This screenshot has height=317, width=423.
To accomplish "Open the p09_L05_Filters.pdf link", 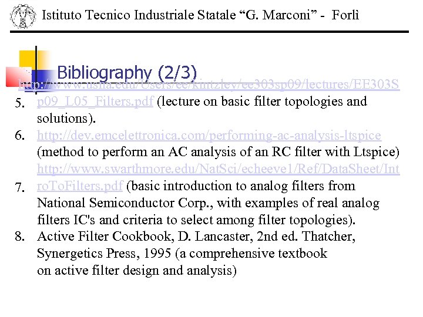I will click(95, 102).
